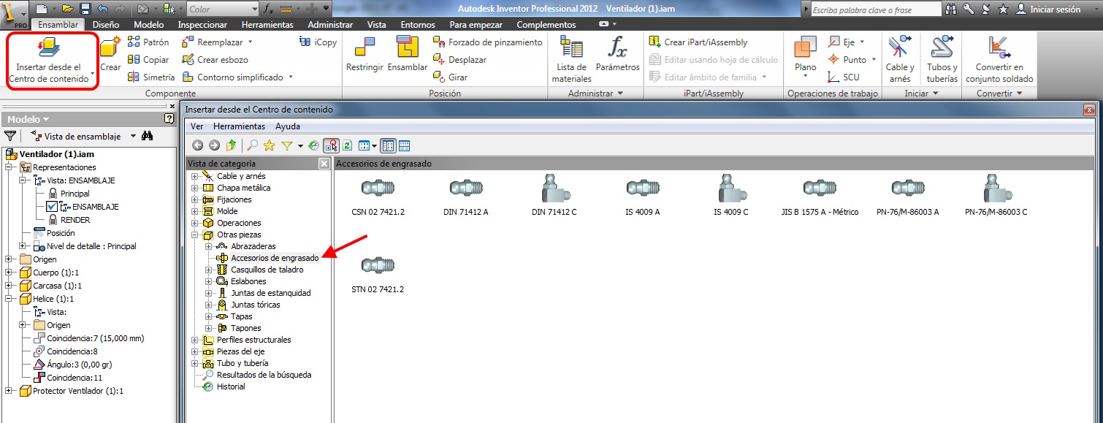Switch to the Diseño ribbon tab
The height and width of the screenshot is (423, 1103).
tap(106, 24)
